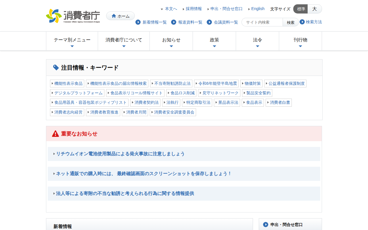Click the サイト内検索 search field

[x=262, y=22]
